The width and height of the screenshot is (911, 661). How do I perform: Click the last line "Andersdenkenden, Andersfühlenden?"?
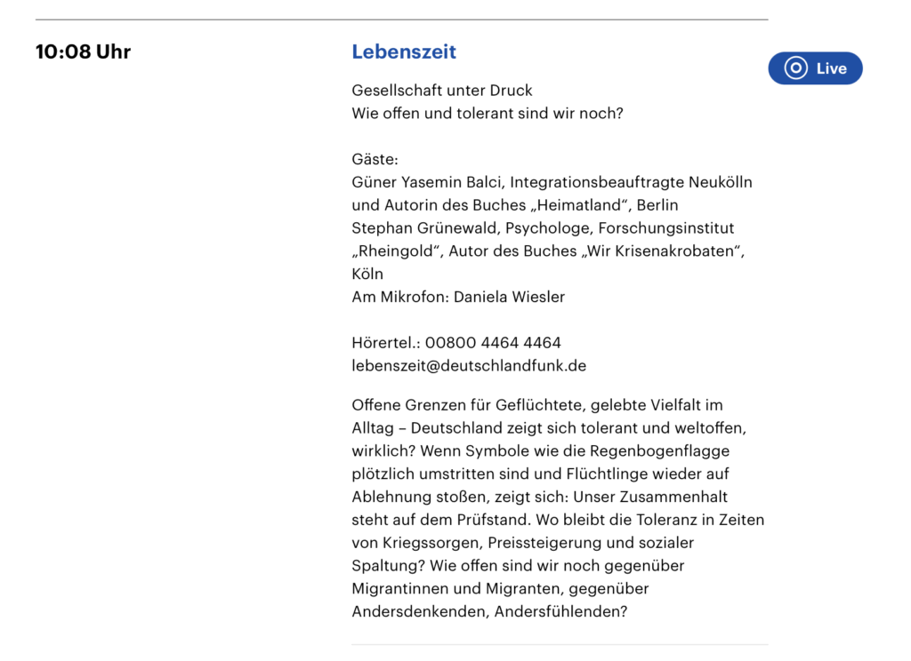click(x=489, y=611)
